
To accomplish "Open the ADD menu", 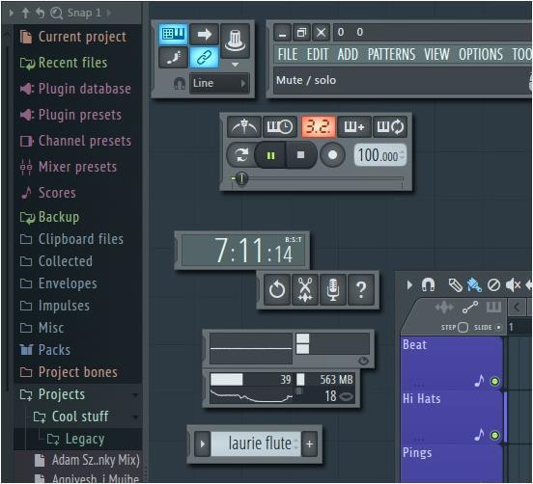I will point(348,54).
